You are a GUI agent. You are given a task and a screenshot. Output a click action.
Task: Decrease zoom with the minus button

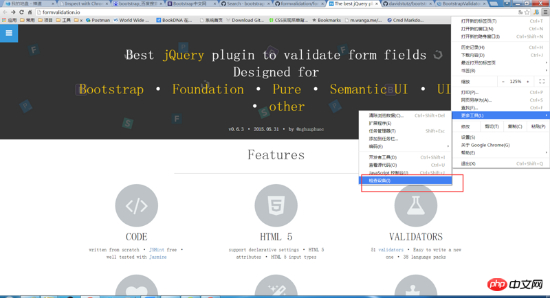click(x=503, y=82)
